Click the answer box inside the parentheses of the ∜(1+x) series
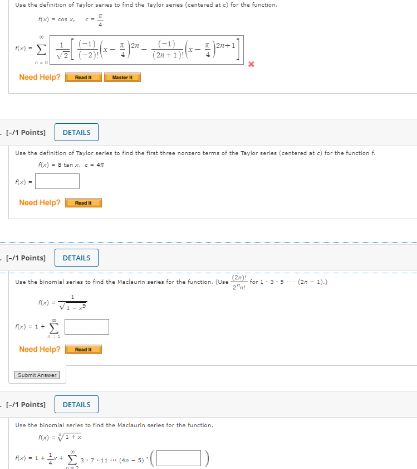Viewport: 417px width, 469px height. [178, 458]
